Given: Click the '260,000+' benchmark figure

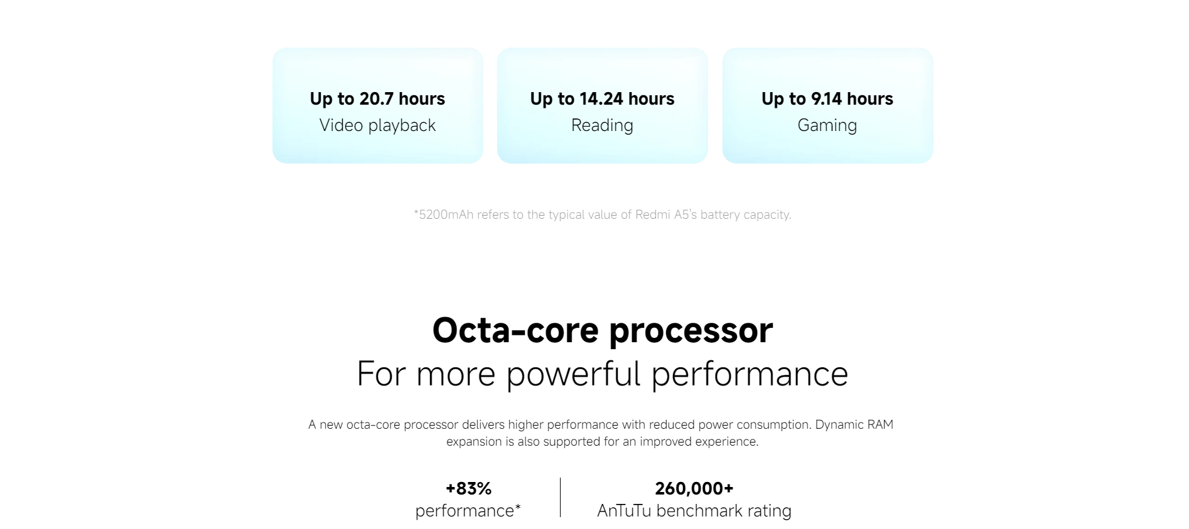Looking at the screenshot, I should (x=694, y=488).
